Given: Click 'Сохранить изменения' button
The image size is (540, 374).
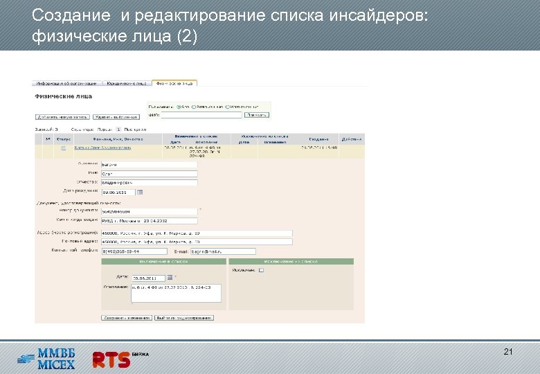Looking at the screenshot, I should [127, 318].
